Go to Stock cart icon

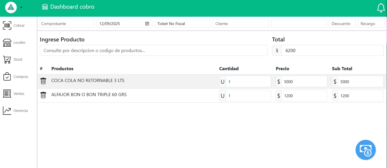[7, 60]
